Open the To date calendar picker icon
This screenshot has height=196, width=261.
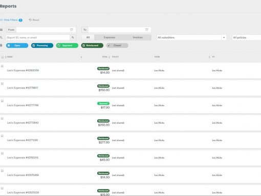click(x=147, y=30)
